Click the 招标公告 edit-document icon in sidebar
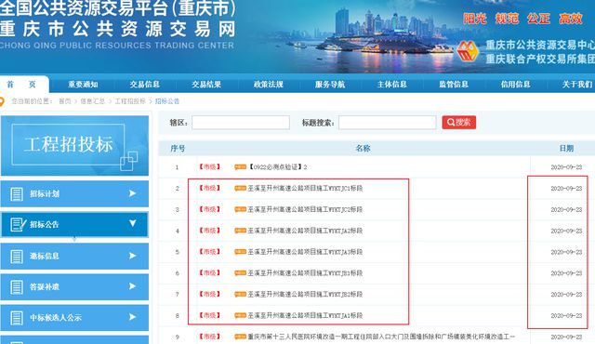Image resolution: width=595 pixels, height=344 pixels. 18,224
